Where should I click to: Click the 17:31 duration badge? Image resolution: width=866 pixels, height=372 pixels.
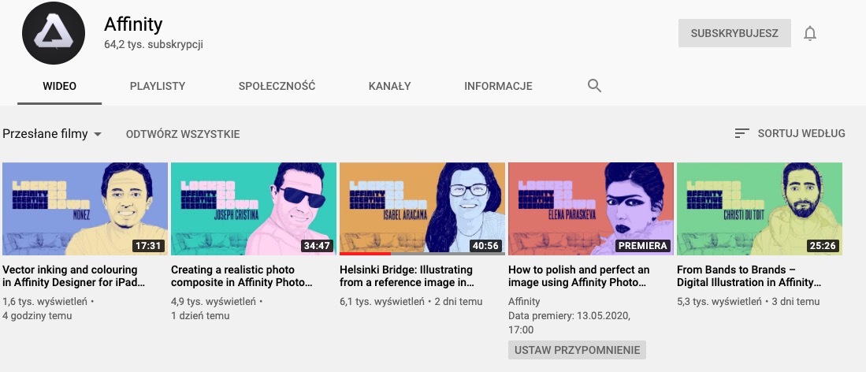pyautogui.click(x=149, y=245)
